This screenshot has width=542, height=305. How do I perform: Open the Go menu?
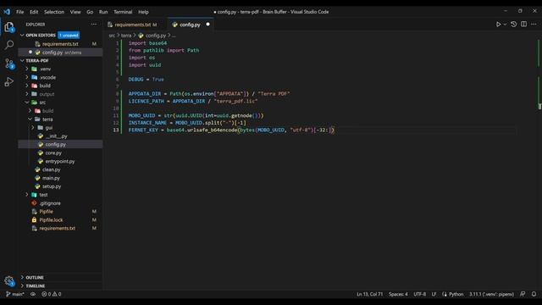90,12
